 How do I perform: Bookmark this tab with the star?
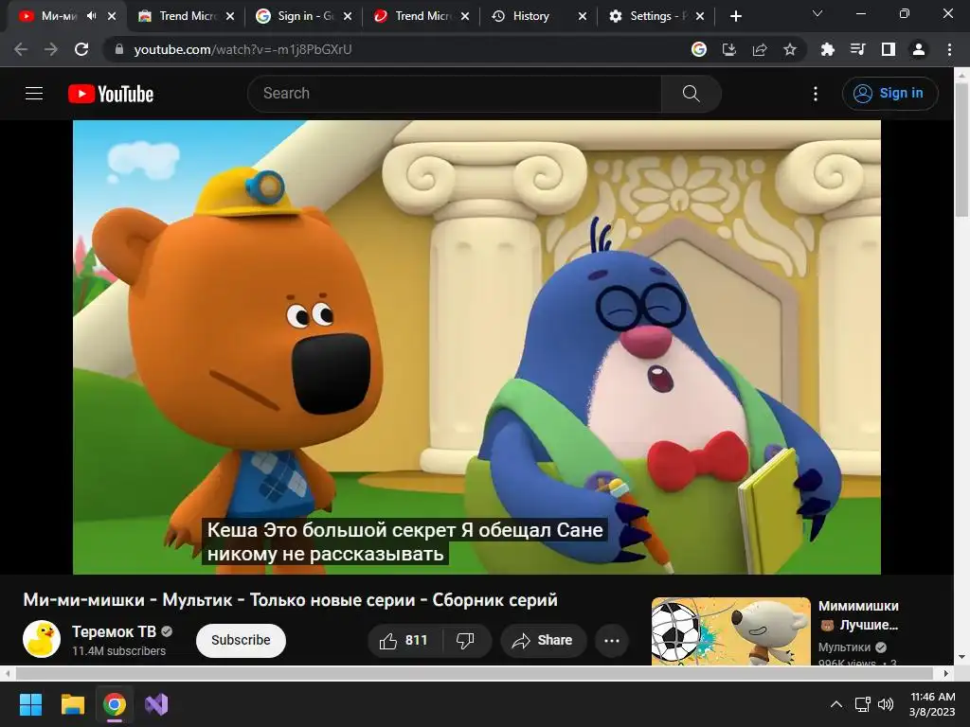point(790,49)
